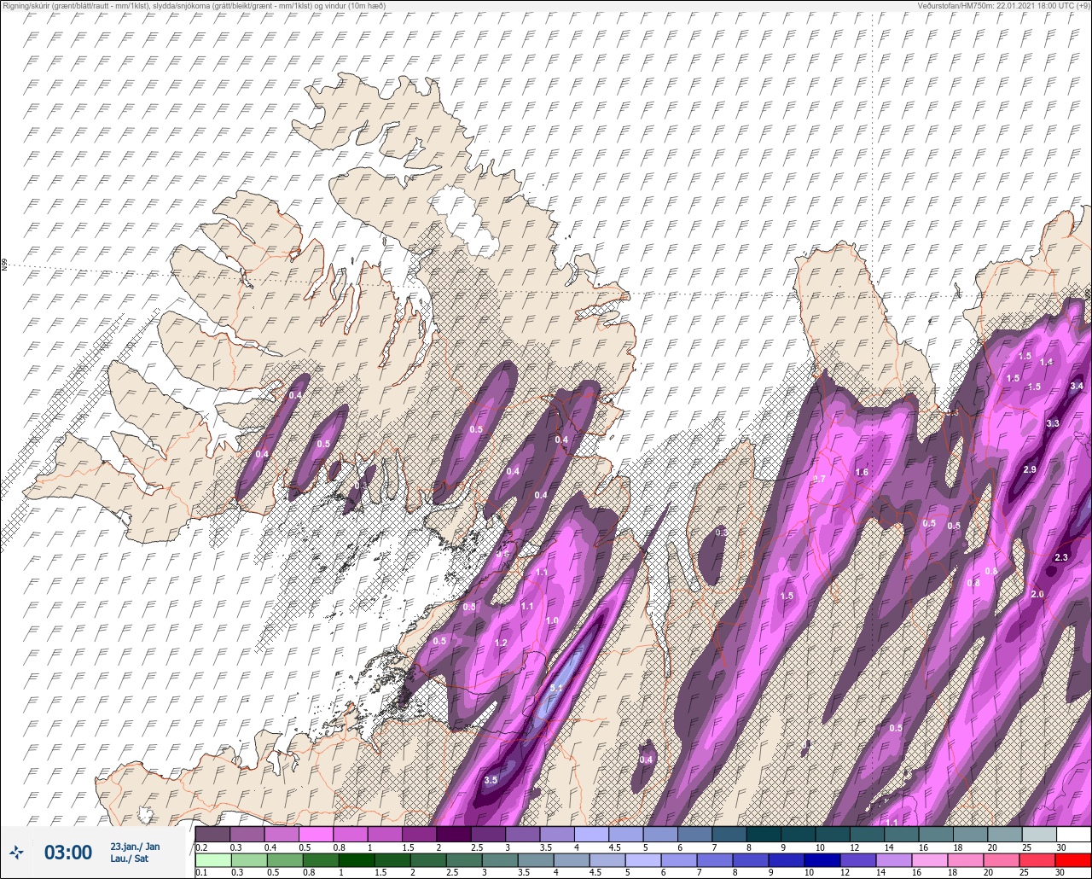Click the 1.6 precipitation value on the map

862,472
